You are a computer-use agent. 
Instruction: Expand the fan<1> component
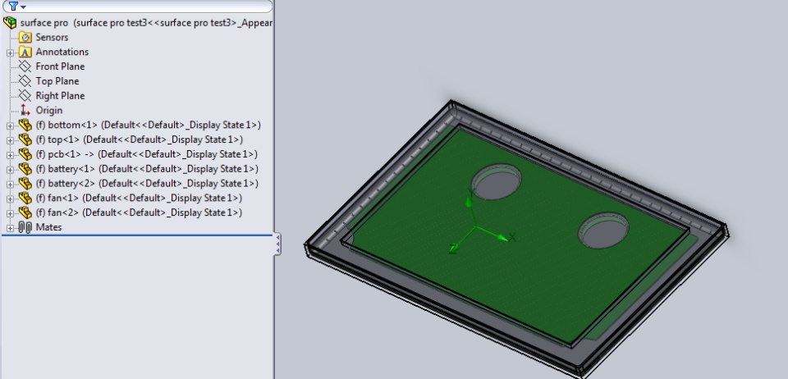click(10, 199)
